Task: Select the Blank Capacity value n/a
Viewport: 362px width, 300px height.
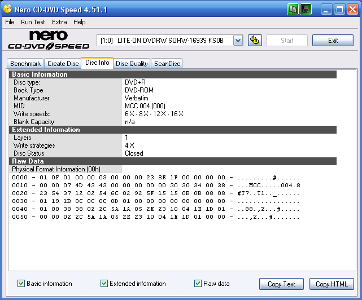Action: 130,121
